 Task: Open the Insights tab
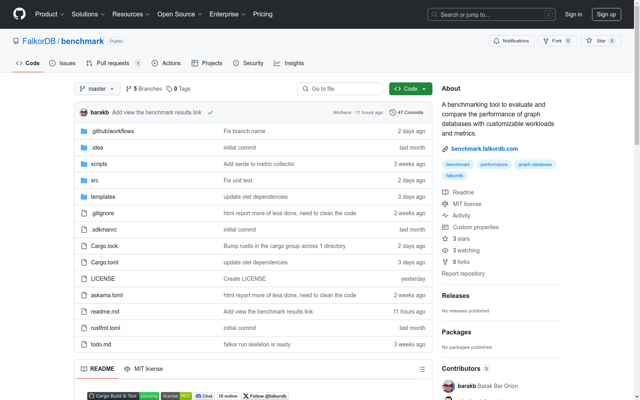point(289,63)
